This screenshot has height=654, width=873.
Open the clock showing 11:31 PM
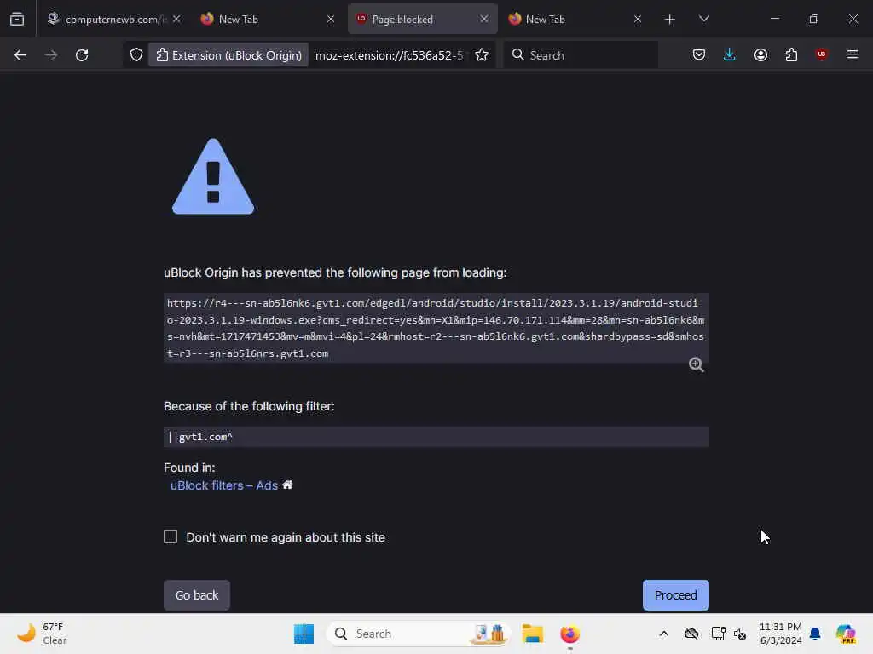(x=781, y=634)
